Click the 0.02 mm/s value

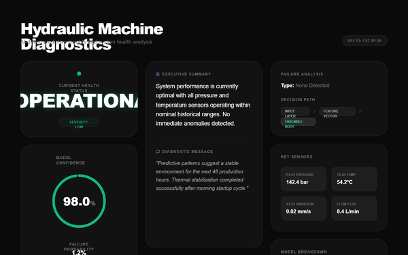[299, 211]
